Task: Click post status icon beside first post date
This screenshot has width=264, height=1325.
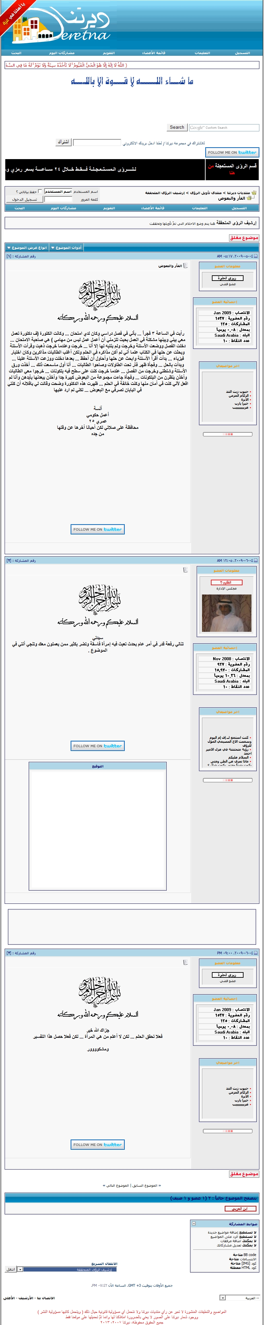Action: point(255,255)
